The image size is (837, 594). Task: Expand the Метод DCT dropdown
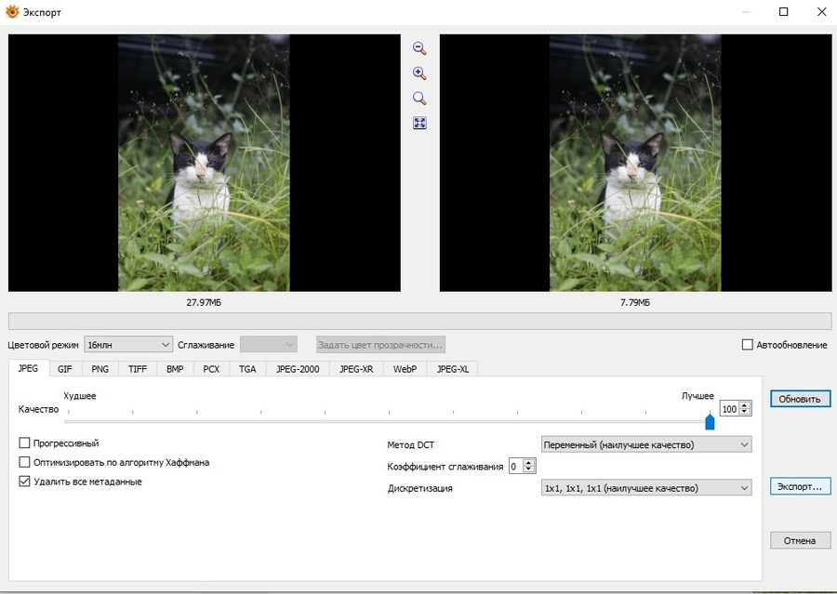[646, 444]
